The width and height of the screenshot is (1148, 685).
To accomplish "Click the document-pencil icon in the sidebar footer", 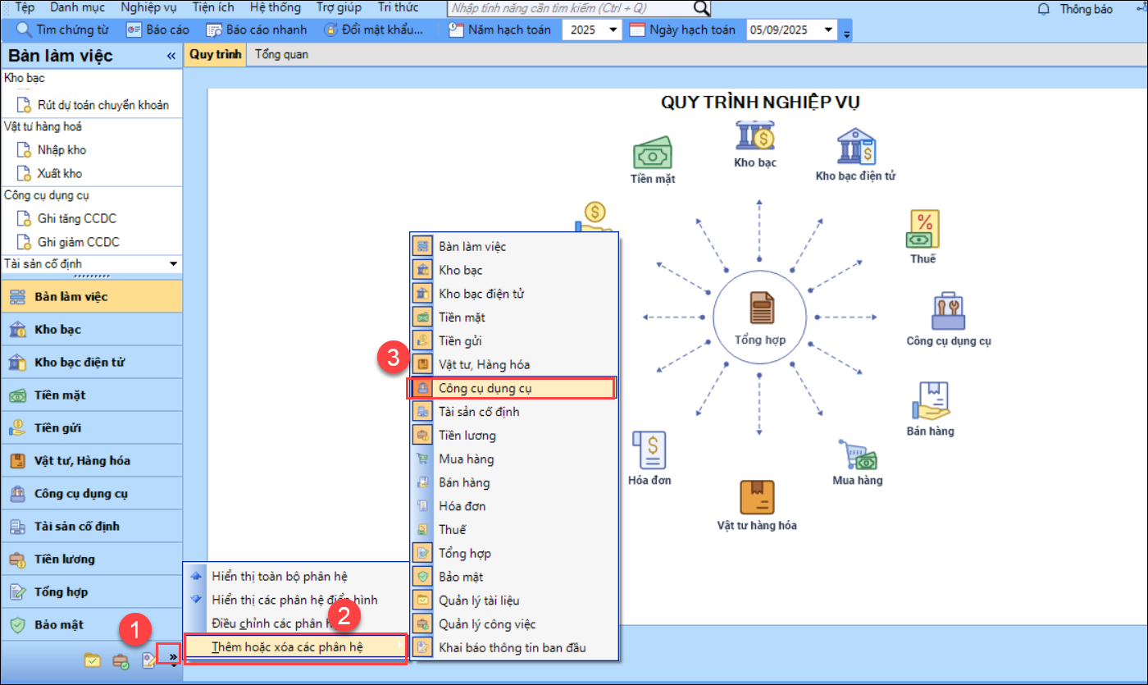I will pyautogui.click(x=148, y=660).
